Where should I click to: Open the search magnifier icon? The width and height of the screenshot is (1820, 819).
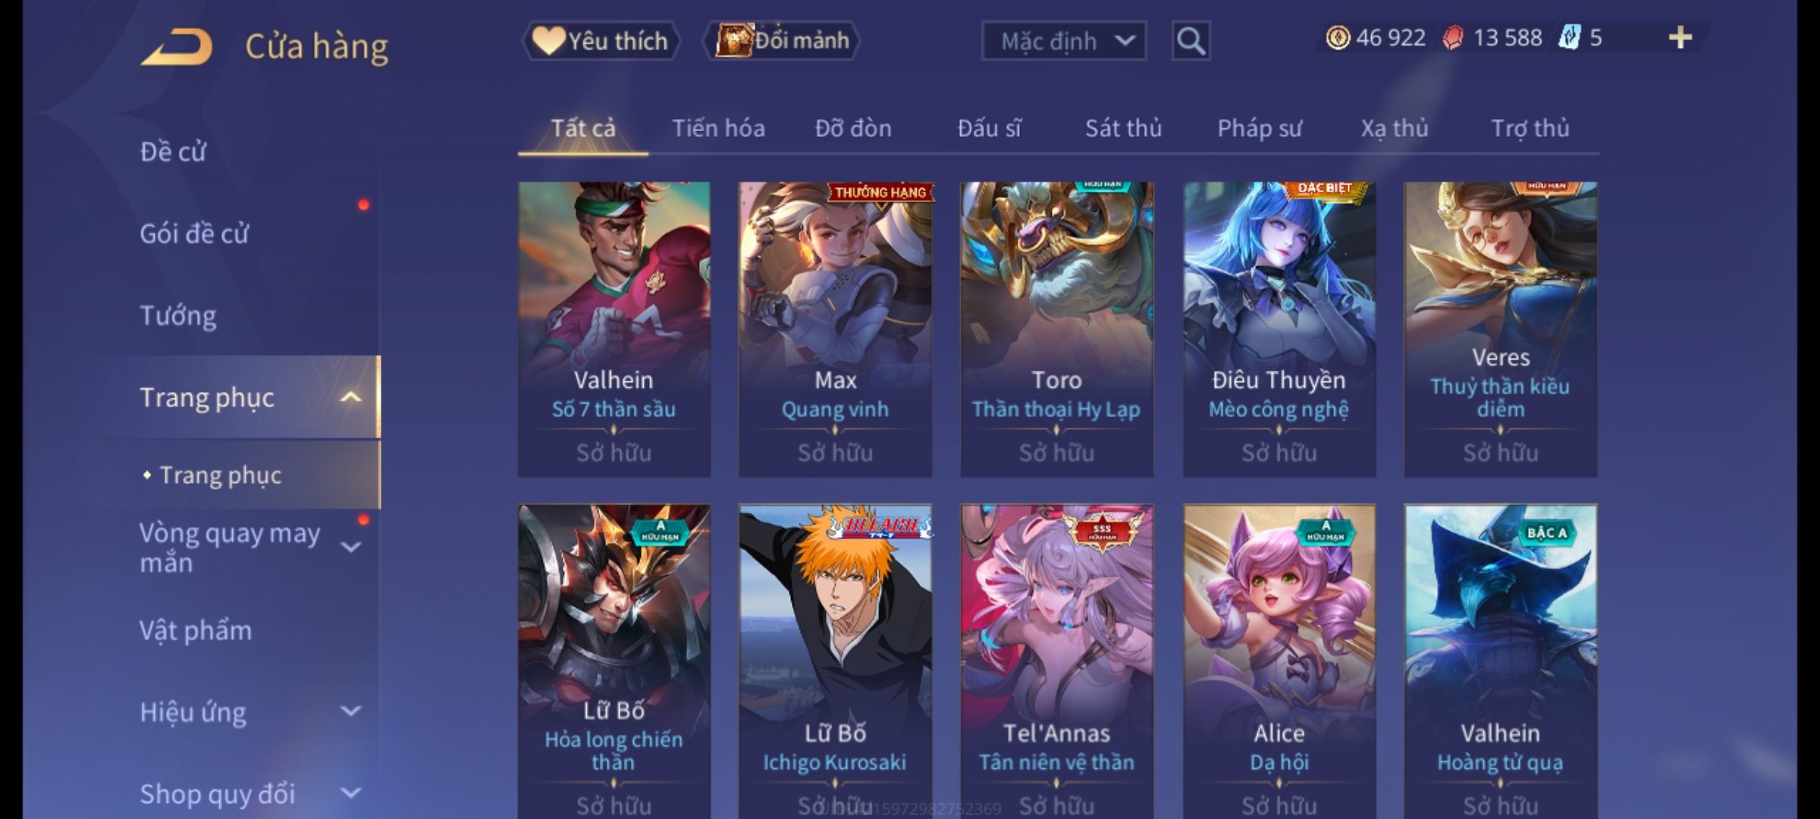click(1191, 41)
